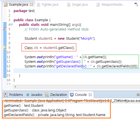140x119 pixels.
Task: Click the Example.java file icon in tab
Action: [x=6, y=5]
